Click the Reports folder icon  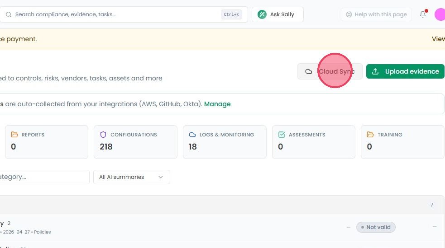(x=14, y=135)
